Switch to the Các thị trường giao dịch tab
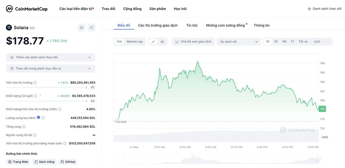Screen dimensions: 345x168 click(x=158, y=25)
